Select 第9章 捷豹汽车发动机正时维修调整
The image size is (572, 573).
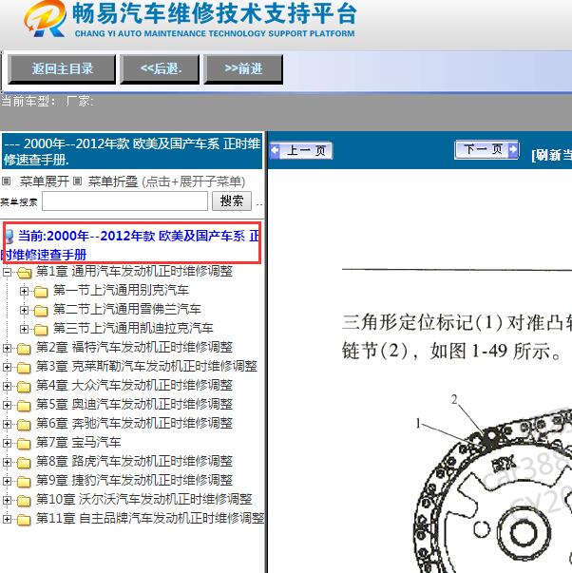(x=134, y=480)
